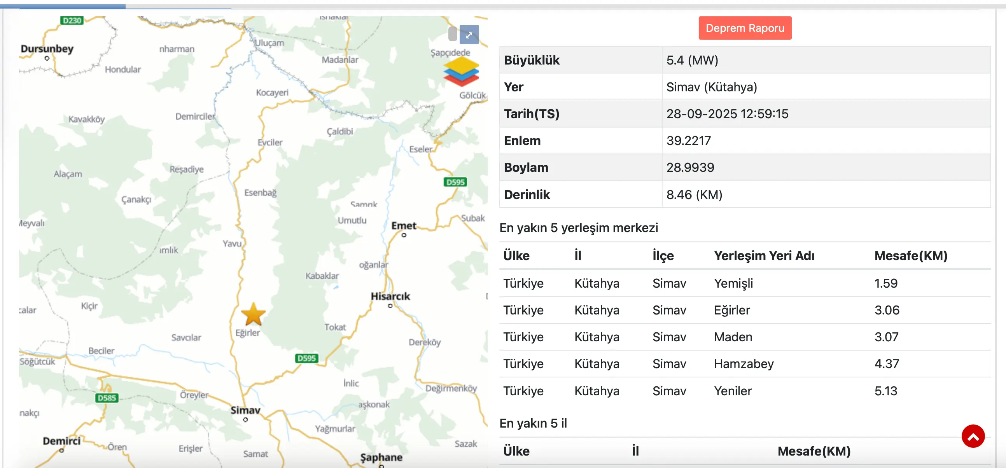Select the Yemişli settlement row
This screenshot has height=468, width=1006.
[x=733, y=283]
